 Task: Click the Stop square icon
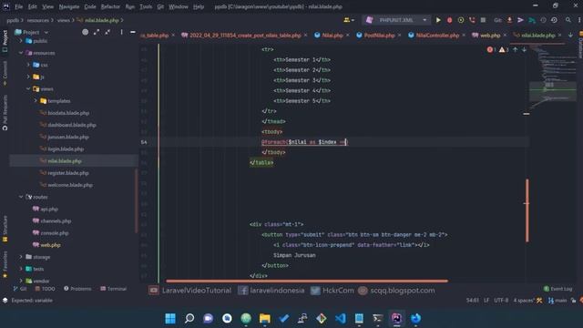coord(483,20)
